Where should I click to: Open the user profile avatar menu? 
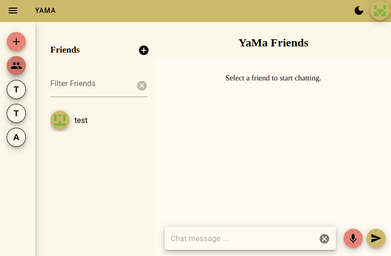coord(380,11)
